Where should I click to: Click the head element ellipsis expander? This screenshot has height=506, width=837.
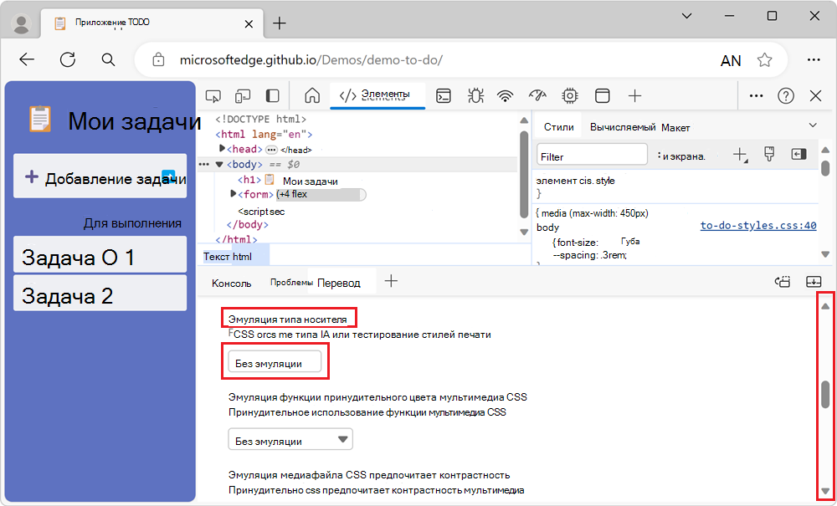272,150
